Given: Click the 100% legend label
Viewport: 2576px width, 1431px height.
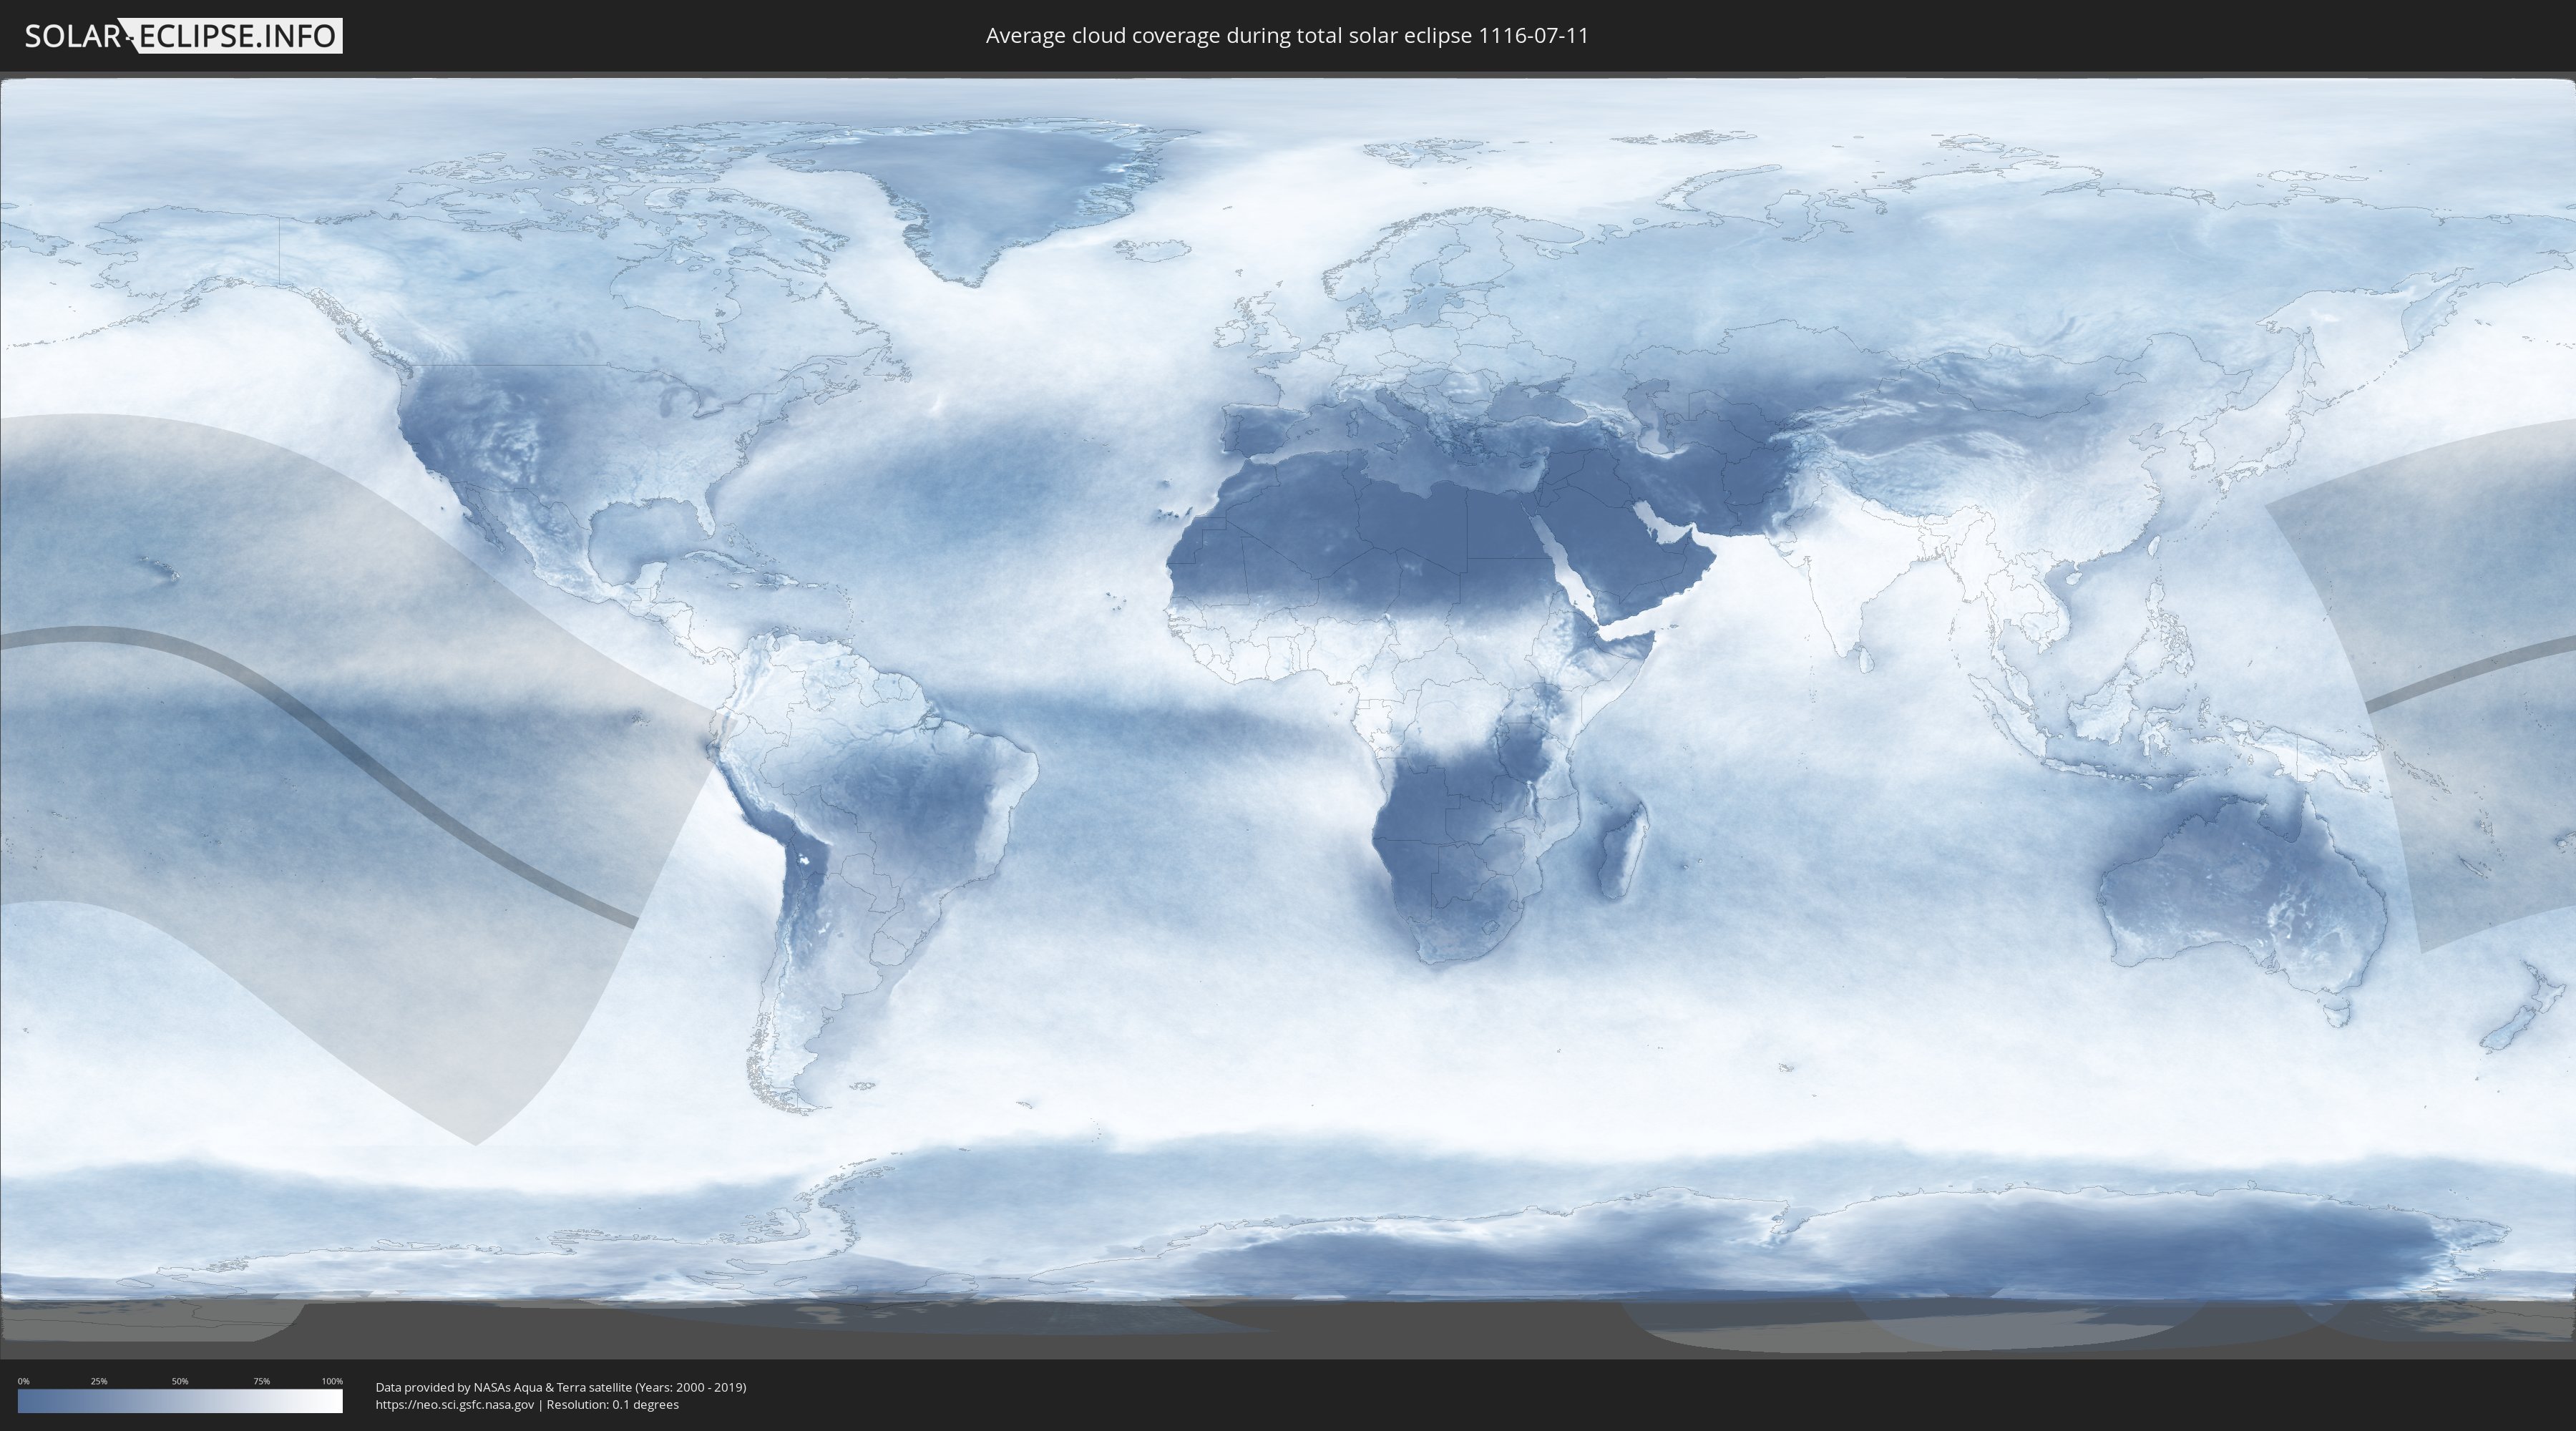Looking at the screenshot, I should pyautogui.click(x=332, y=1381).
